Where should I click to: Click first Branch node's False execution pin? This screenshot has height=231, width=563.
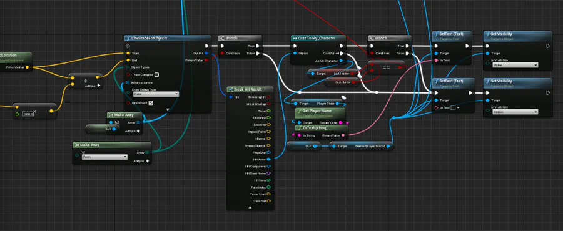(258, 53)
